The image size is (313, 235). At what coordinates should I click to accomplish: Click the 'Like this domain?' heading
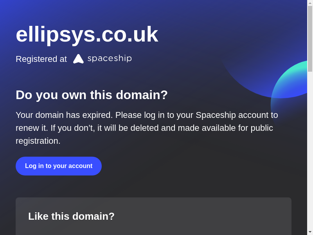click(x=71, y=216)
